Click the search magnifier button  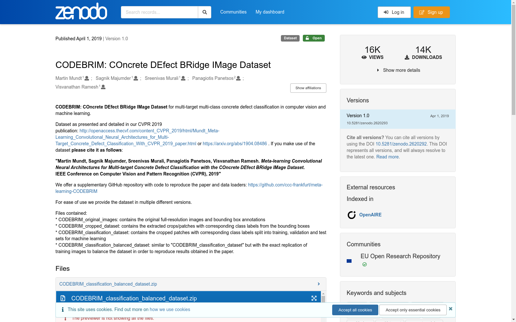[x=204, y=12]
